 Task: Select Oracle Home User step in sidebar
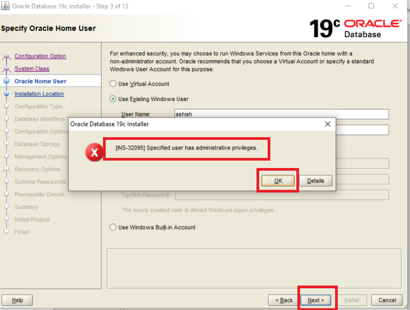tap(40, 81)
